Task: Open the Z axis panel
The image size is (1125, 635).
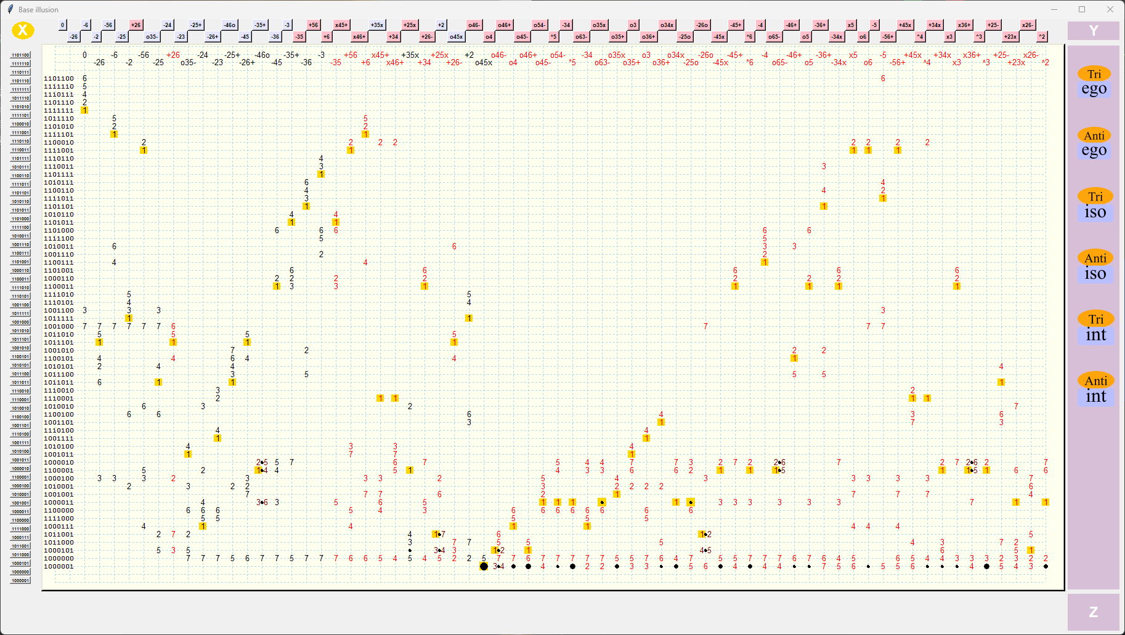Action: [1094, 612]
